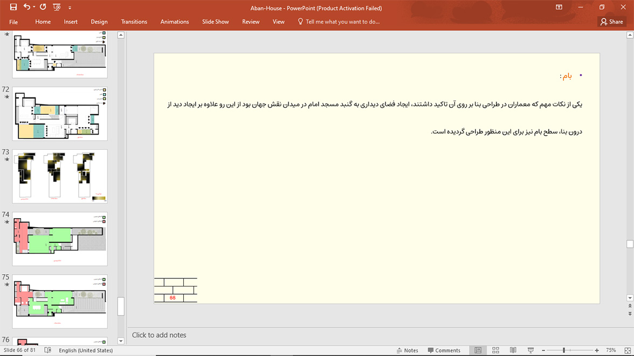
Task: Click the animation star beside slide 75
Action: tap(6, 285)
